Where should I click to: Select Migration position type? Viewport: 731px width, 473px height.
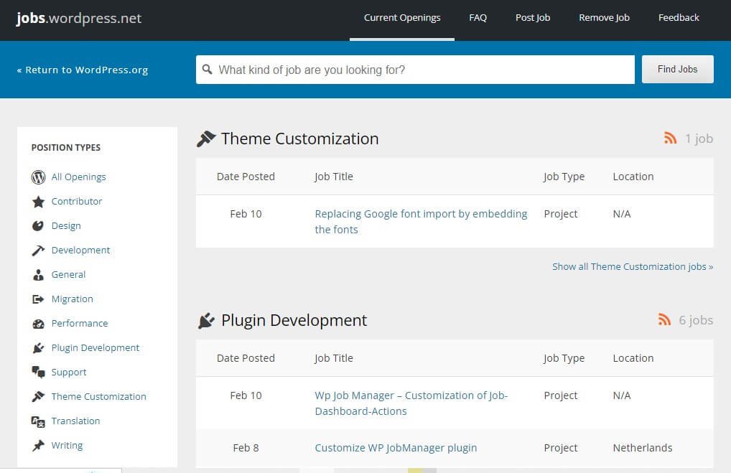coord(73,299)
